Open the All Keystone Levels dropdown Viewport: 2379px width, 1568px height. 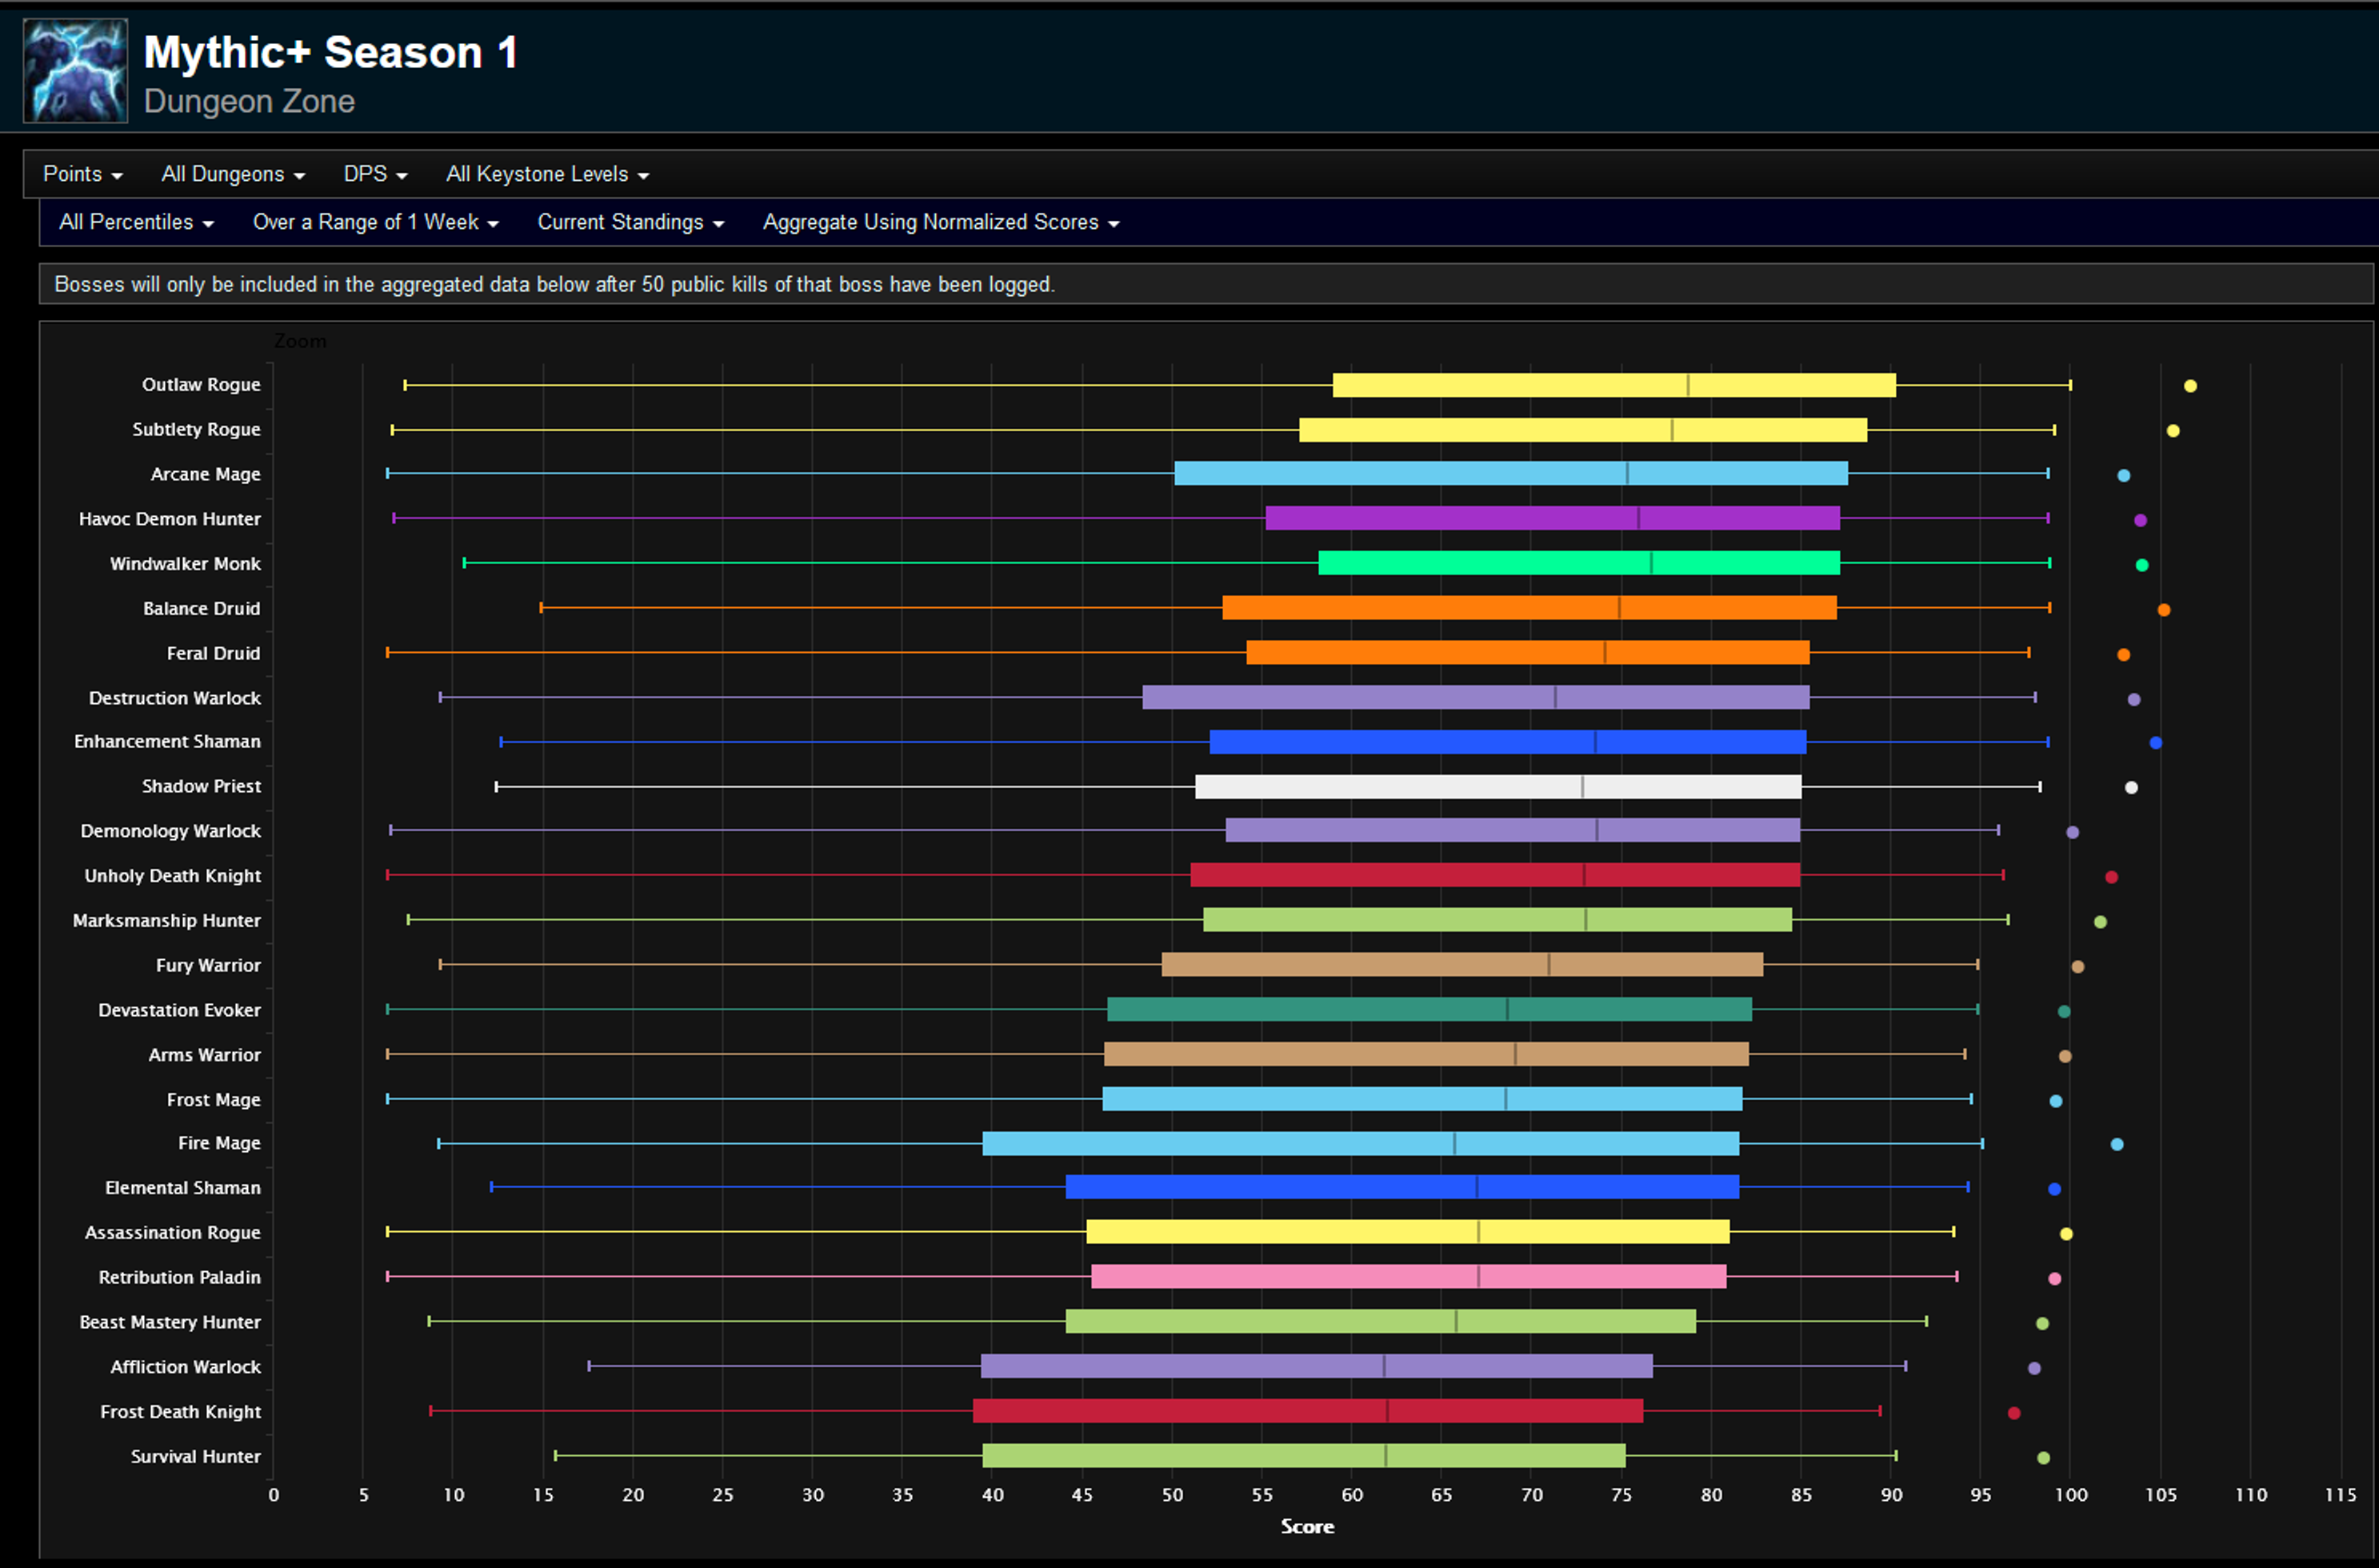[x=547, y=174]
